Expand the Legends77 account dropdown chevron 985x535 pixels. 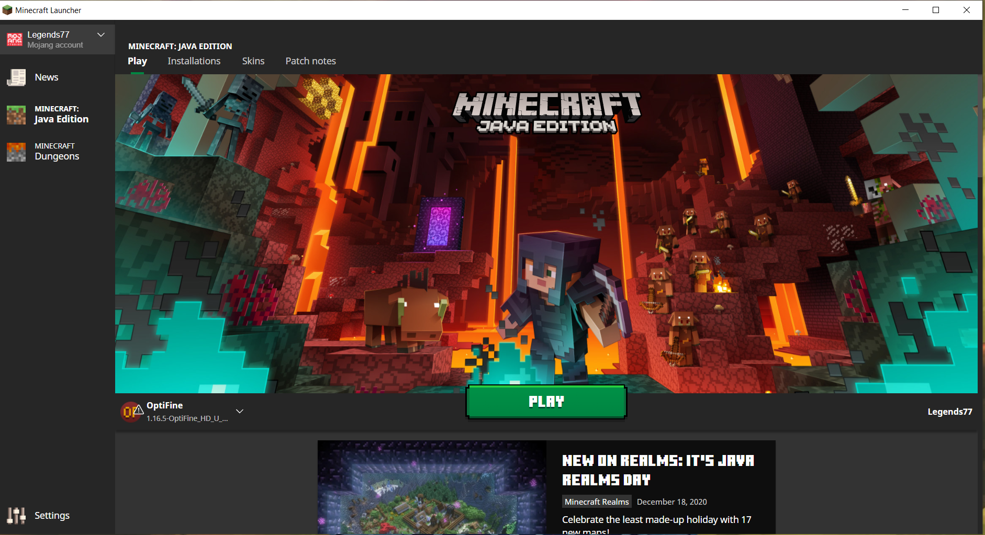[x=101, y=35]
